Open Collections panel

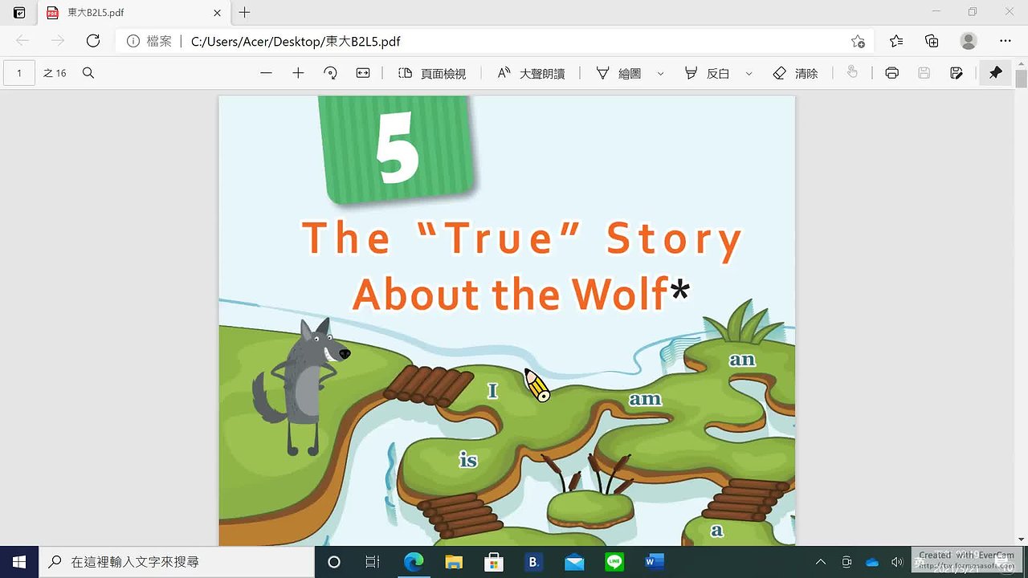pyautogui.click(x=932, y=41)
